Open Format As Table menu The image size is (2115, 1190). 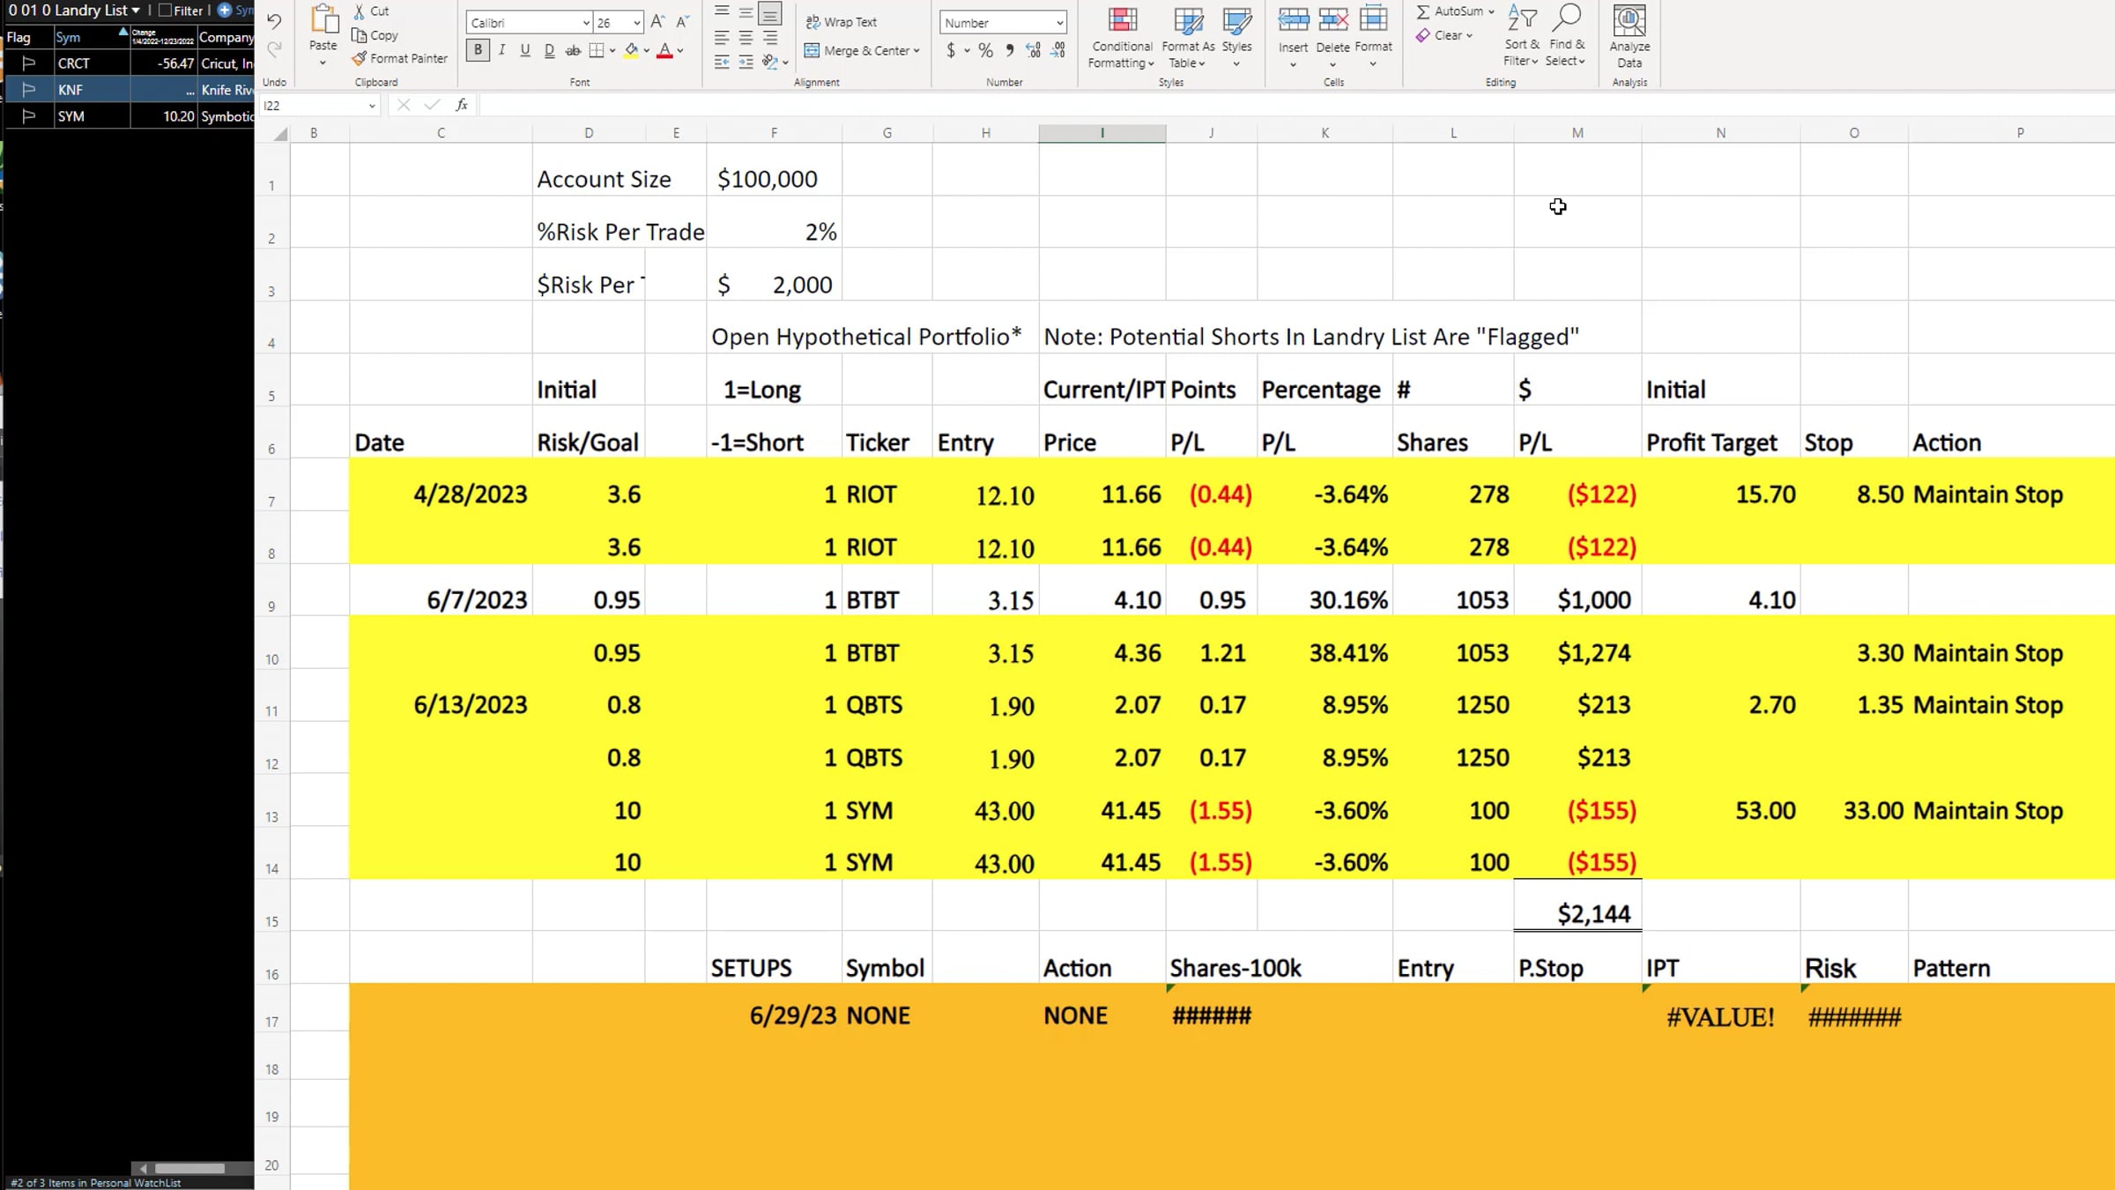pyautogui.click(x=1188, y=37)
